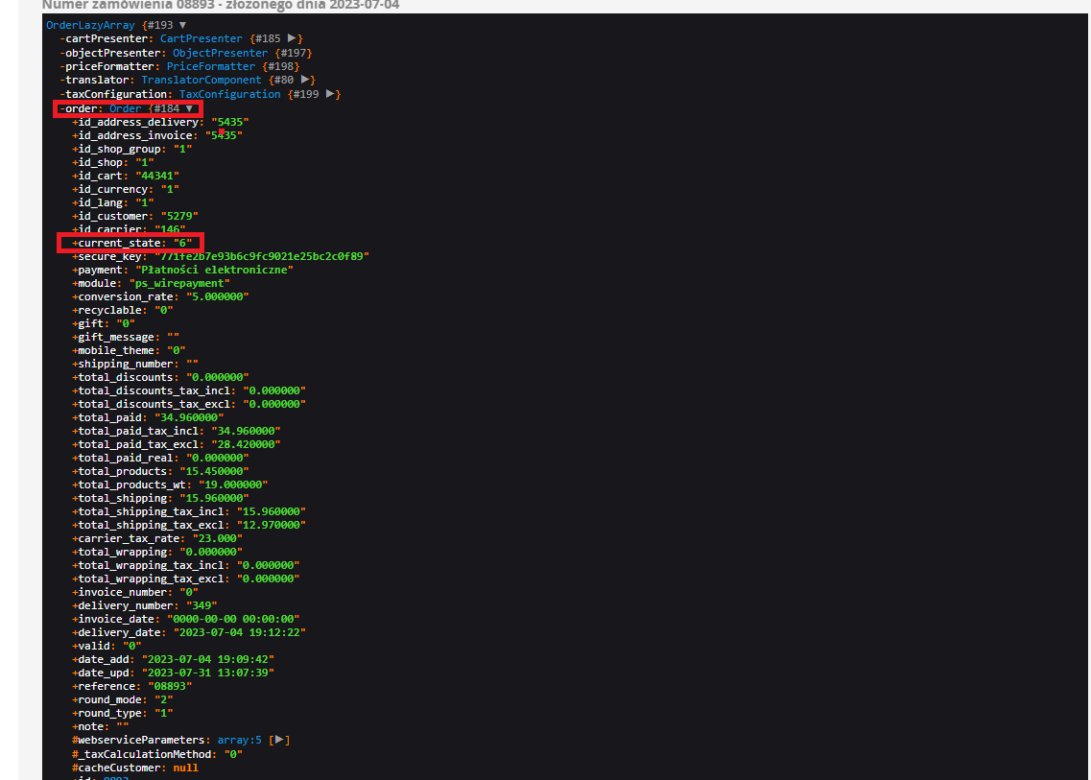Click the id_currency property row
This screenshot has height=780, width=1091.
126,189
